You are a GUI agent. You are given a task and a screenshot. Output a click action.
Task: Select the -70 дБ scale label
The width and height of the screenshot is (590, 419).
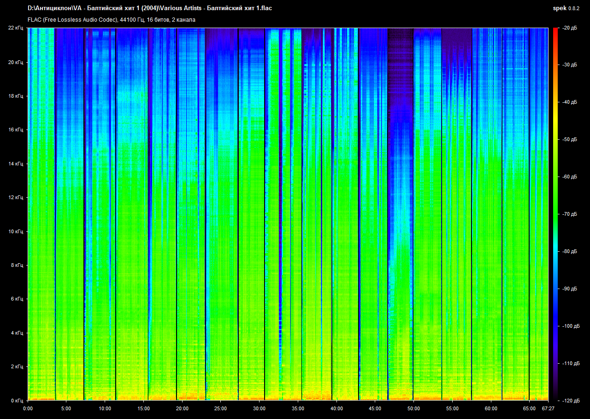point(569,214)
